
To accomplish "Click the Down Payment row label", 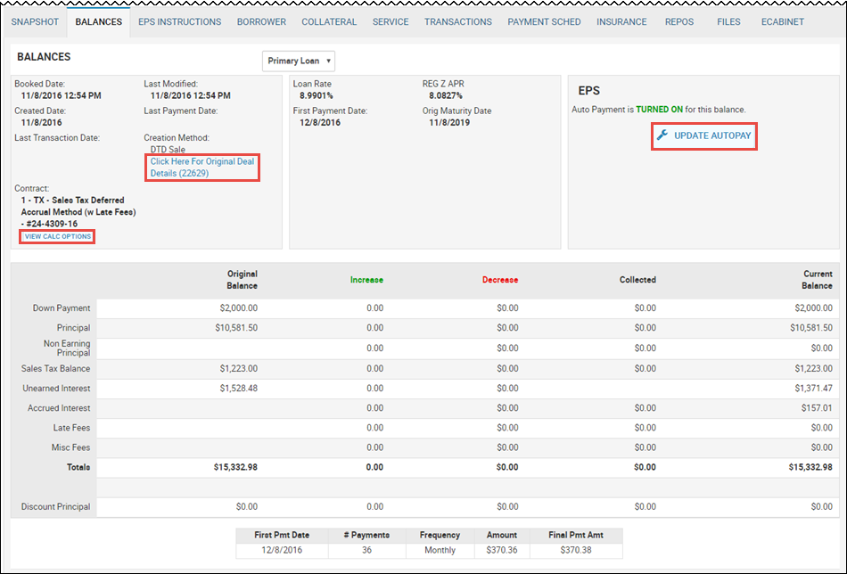I will pyautogui.click(x=62, y=308).
